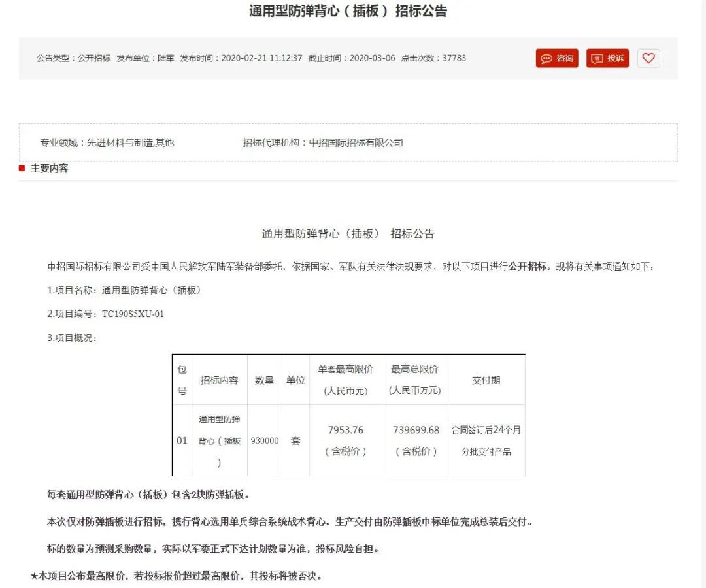Click the complaint icon on 投诉 button
706x588 pixels.
pyautogui.click(x=596, y=58)
